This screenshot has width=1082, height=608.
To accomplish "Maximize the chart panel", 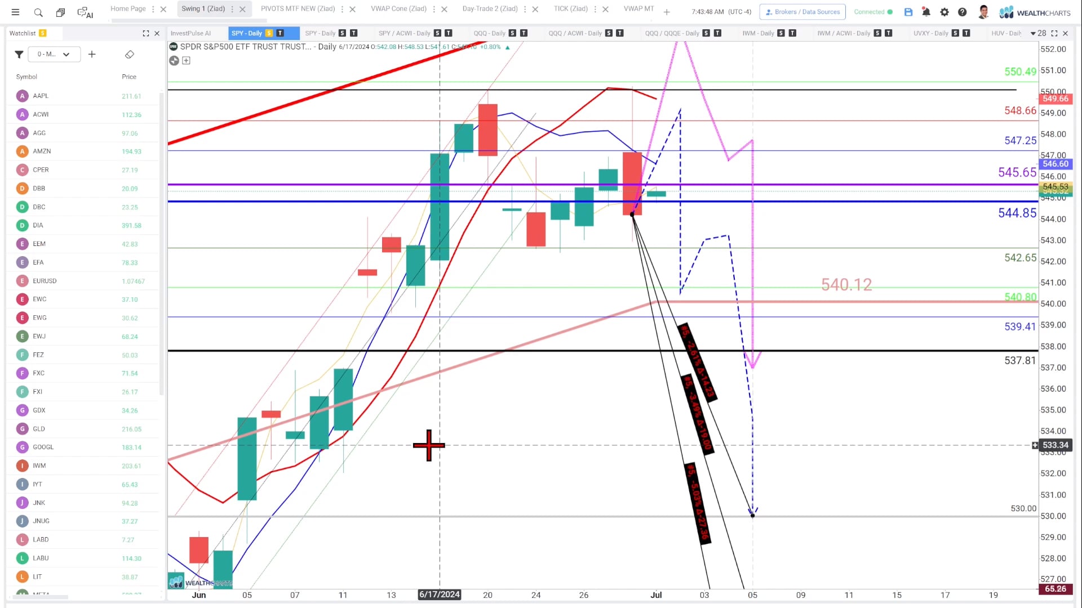I will pyautogui.click(x=1054, y=33).
